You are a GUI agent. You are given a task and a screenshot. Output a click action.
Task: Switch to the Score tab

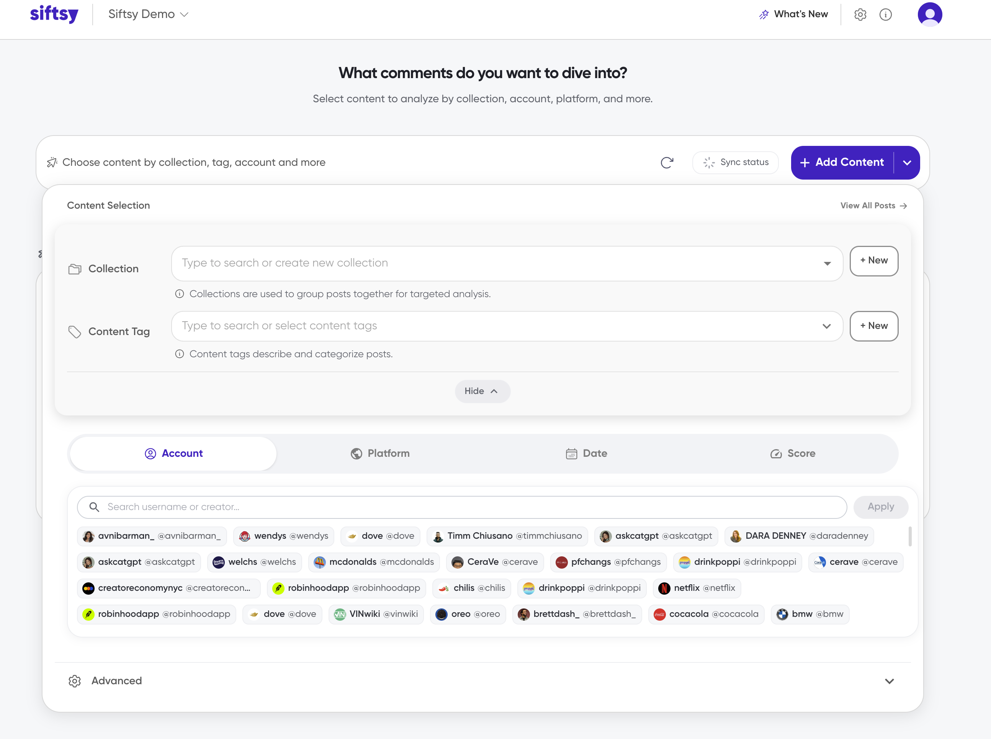click(792, 454)
